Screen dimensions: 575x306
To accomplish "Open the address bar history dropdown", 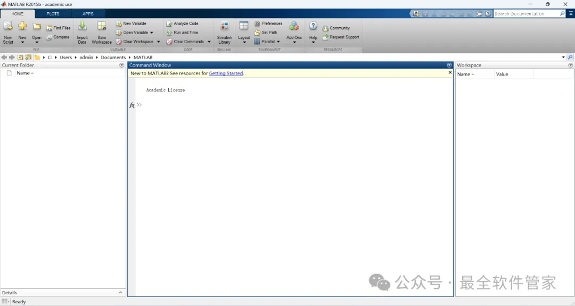I will coord(563,57).
